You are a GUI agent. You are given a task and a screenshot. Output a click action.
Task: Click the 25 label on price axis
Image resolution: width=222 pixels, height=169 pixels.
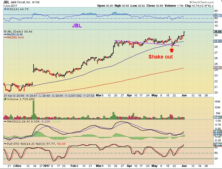click(x=216, y=64)
